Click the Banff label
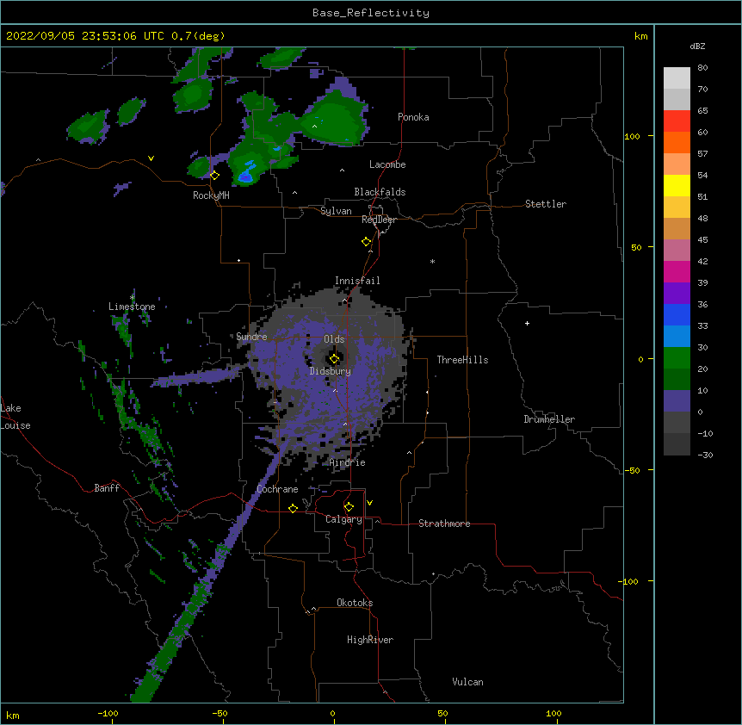 pos(107,488)
